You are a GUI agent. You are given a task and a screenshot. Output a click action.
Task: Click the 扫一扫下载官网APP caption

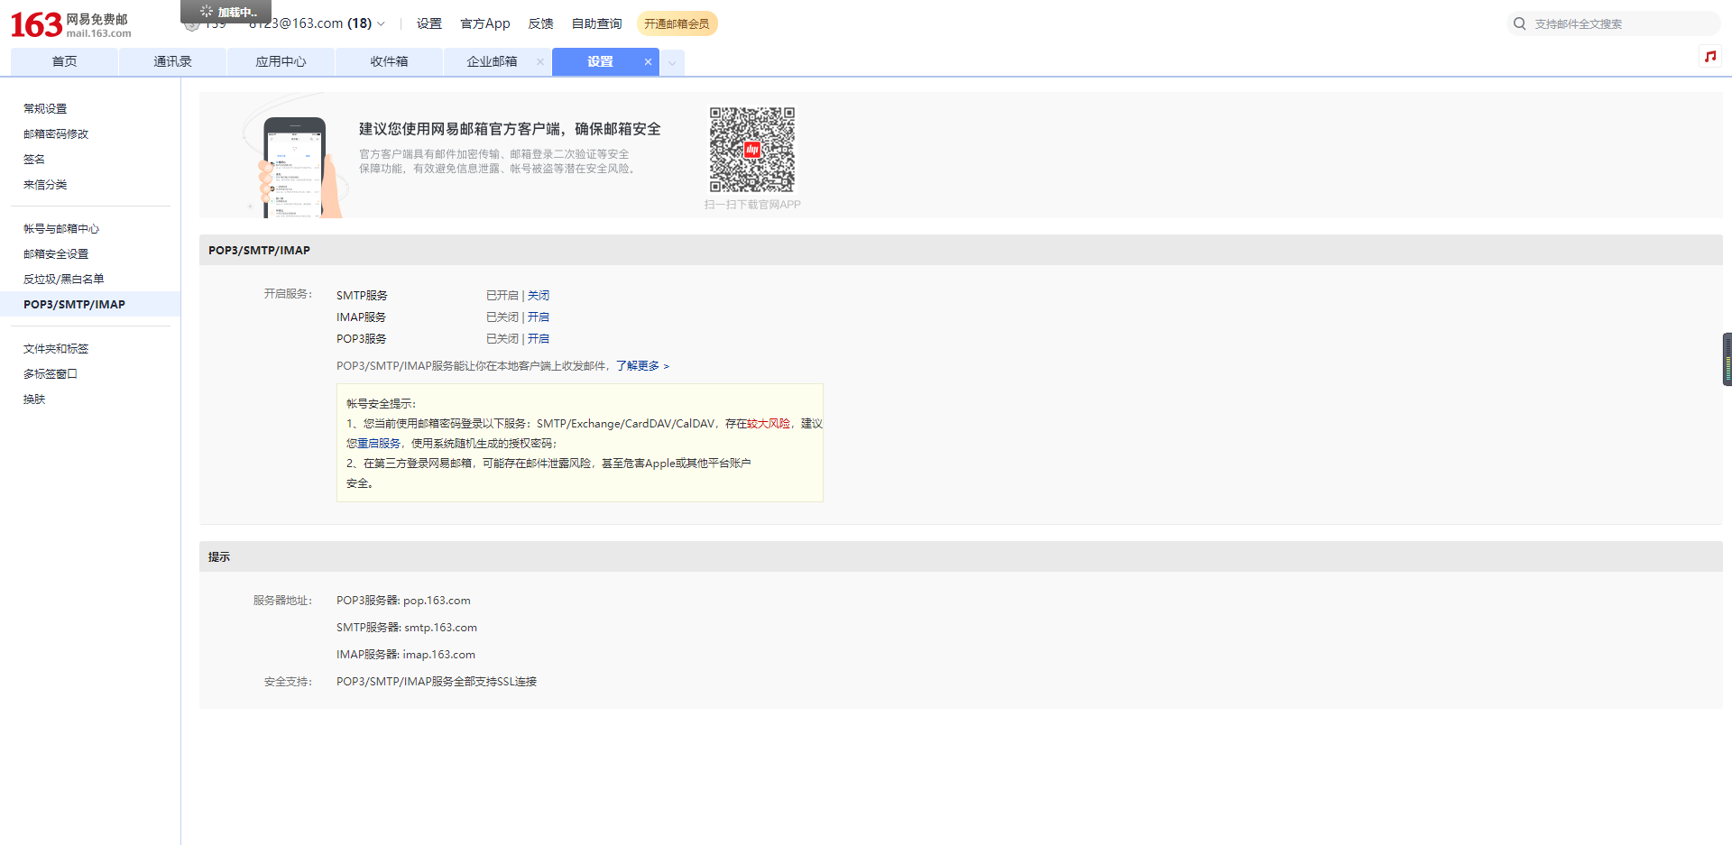pos(752,205)
